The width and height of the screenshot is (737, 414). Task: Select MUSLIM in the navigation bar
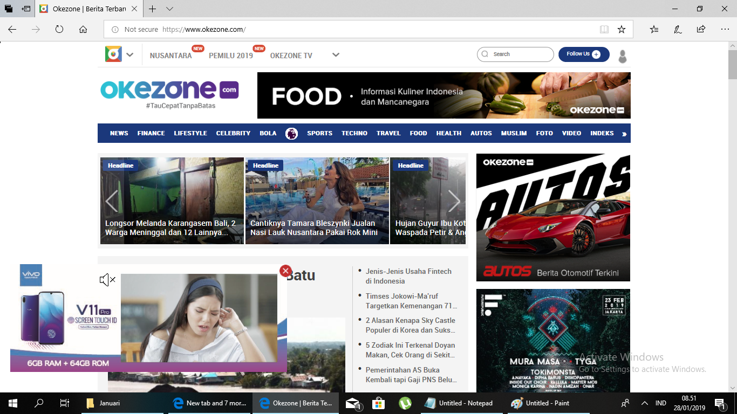[x=514, y=133]
